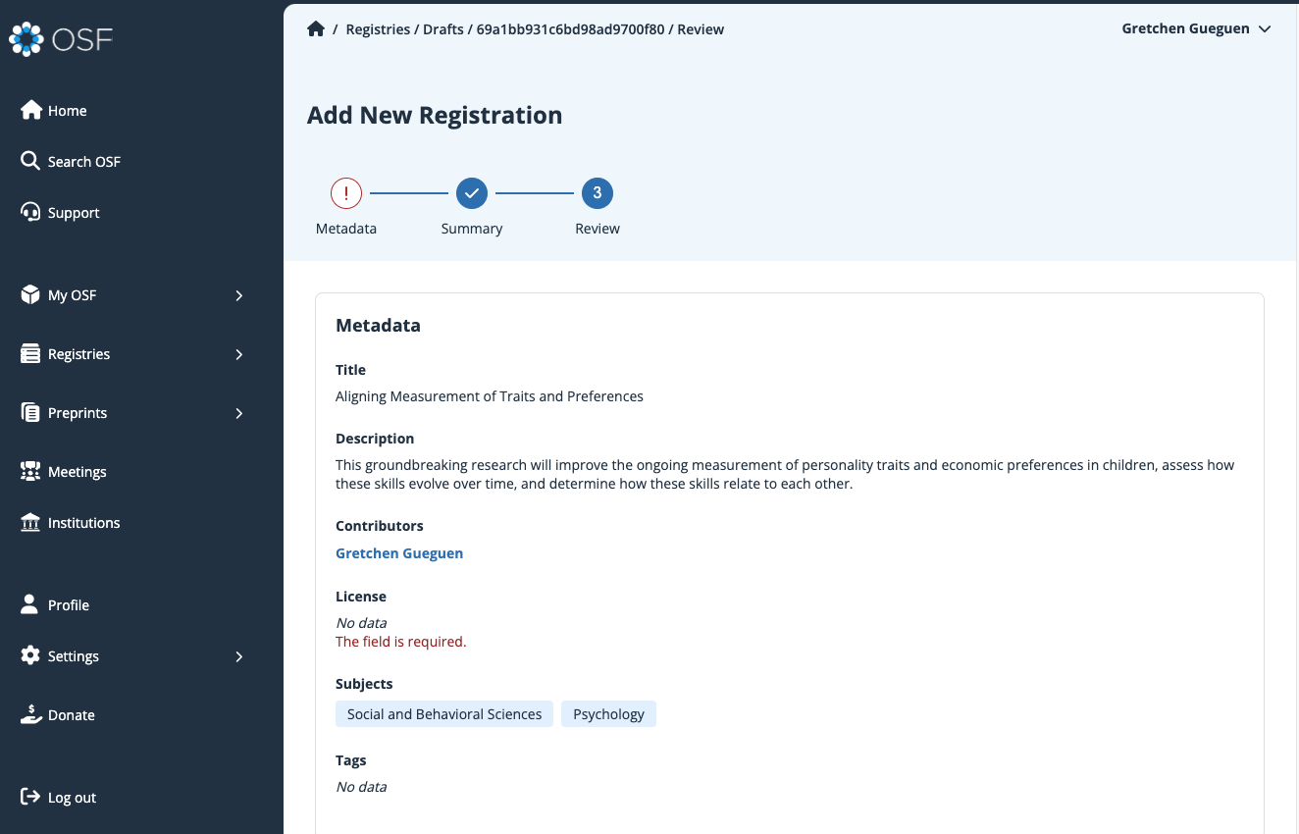Click the Profile person icon
This screenshot has width=1299, height=834.
click(x=30, y=604)
